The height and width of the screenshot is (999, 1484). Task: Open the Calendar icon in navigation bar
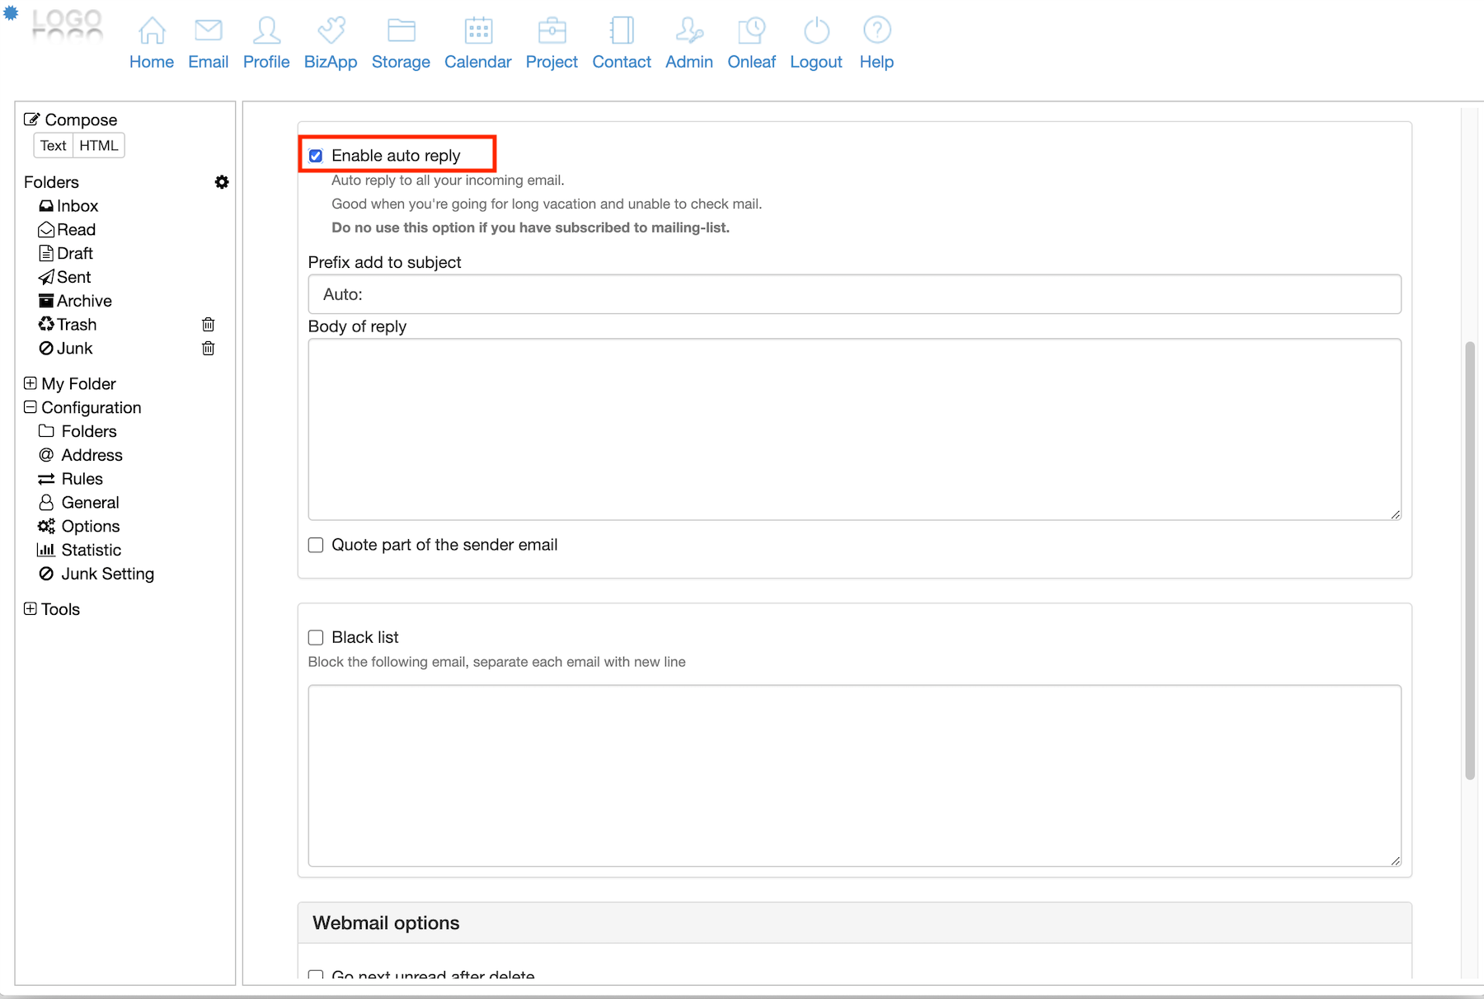[478, 30]
